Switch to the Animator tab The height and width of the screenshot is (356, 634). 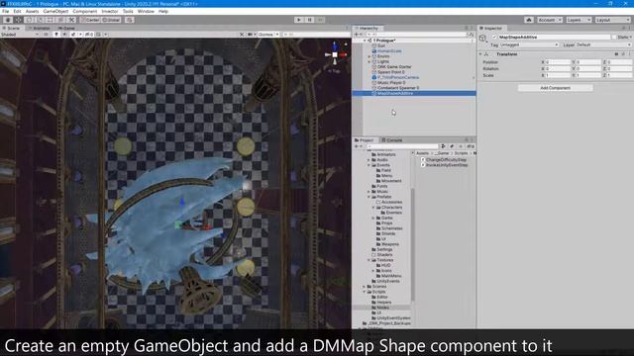[40, 29]
